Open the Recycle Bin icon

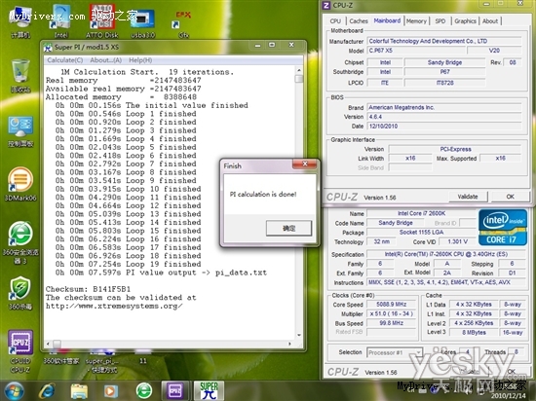click(x=20, y=75)
